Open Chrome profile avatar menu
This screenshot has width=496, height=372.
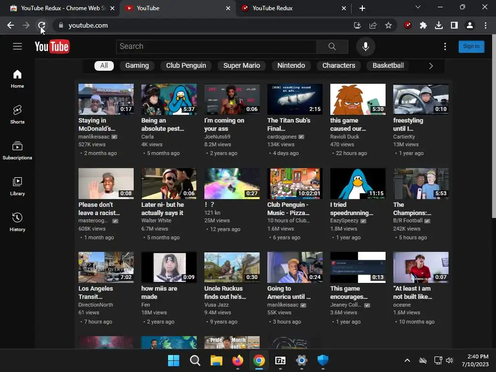(470, 25)
